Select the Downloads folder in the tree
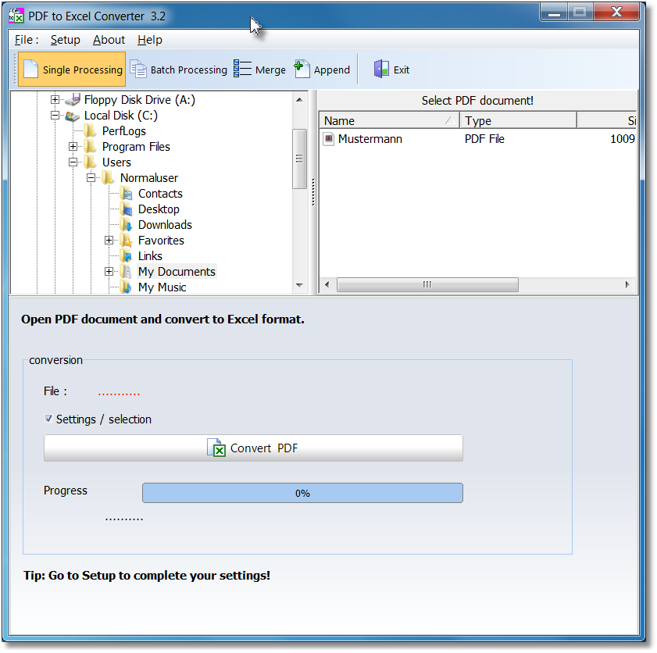This screenshot has width=657, height=653. pyautogui.click(x=165, y=225)
